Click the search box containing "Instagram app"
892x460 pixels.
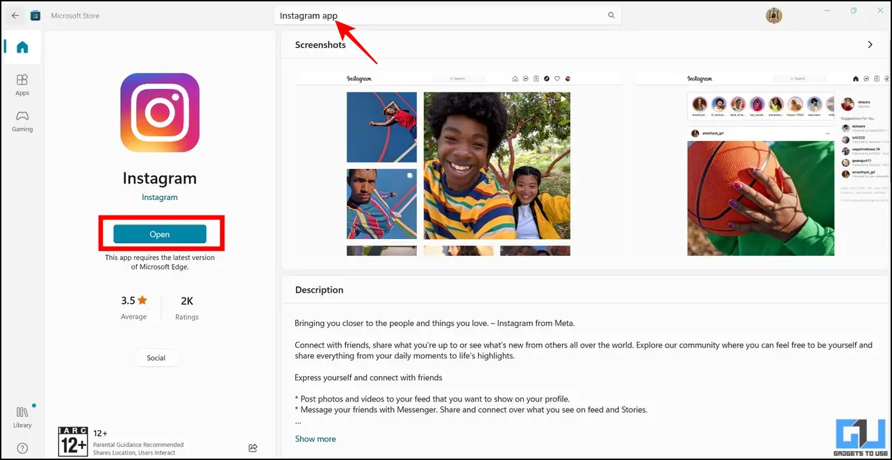click(x=447, y=15)
